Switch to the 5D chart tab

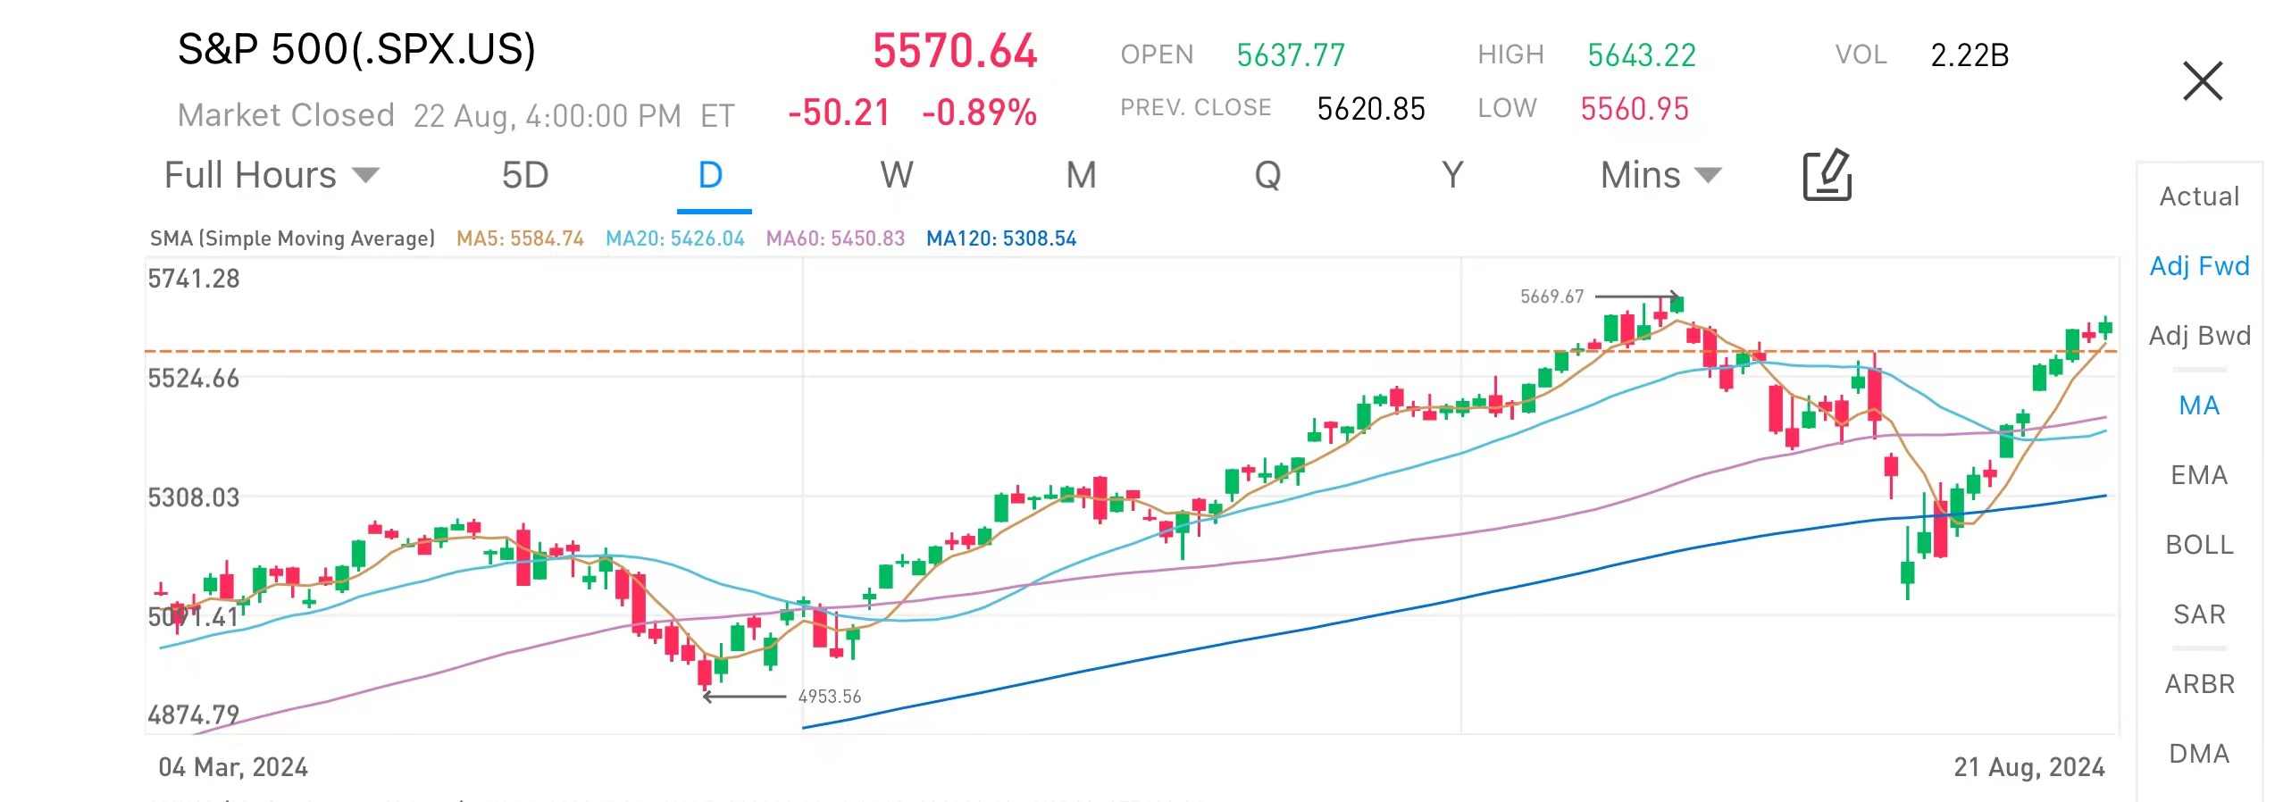[525, 175]
